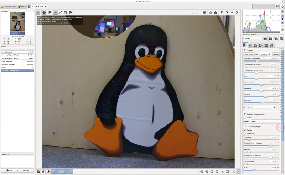Copy processing profile to clipboard
The image size is (285, 175).
[276, 38]
